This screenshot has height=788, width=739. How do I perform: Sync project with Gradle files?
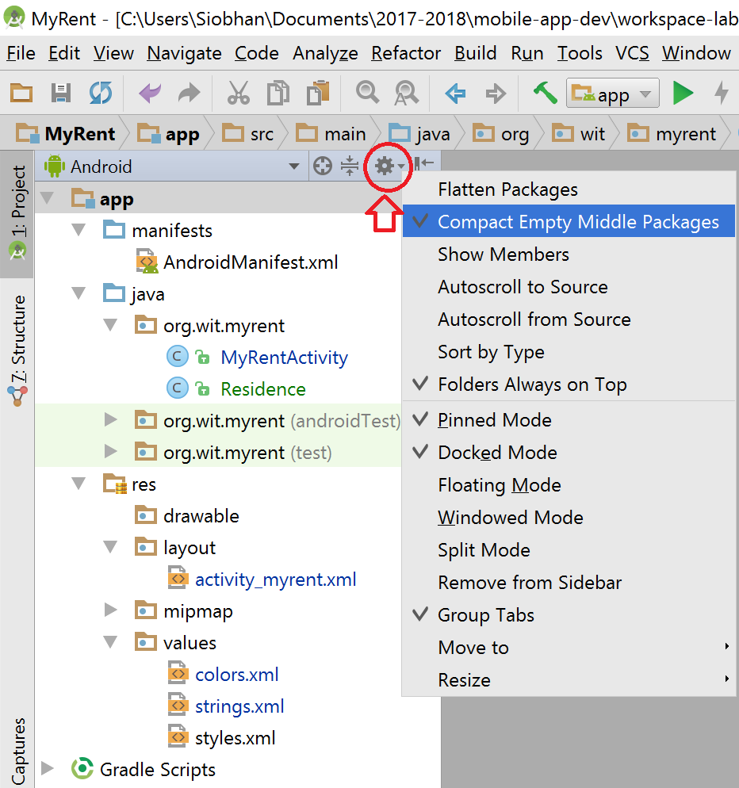click(101, 93)
